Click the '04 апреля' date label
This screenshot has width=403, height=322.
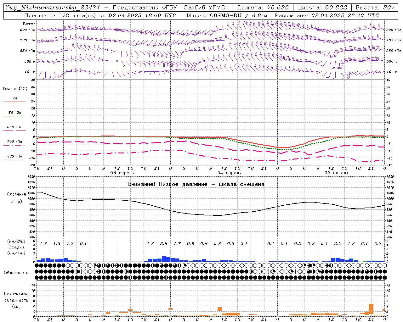230,173
